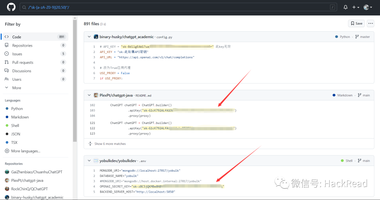Click the sidebar vertical scrollbar

pos(75,81)
